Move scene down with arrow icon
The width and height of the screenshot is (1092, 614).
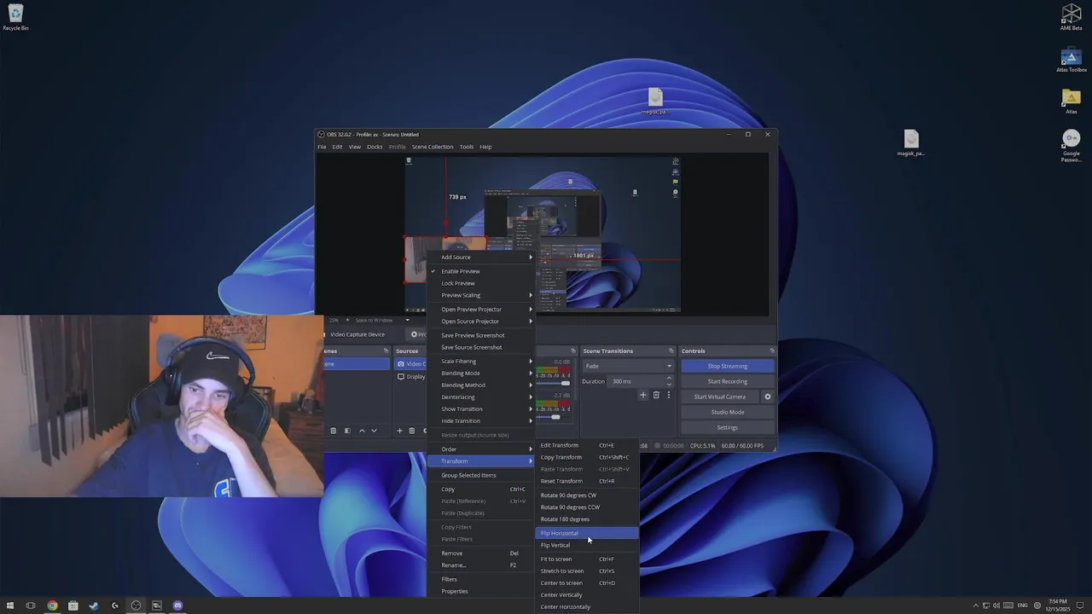point(374,431)
